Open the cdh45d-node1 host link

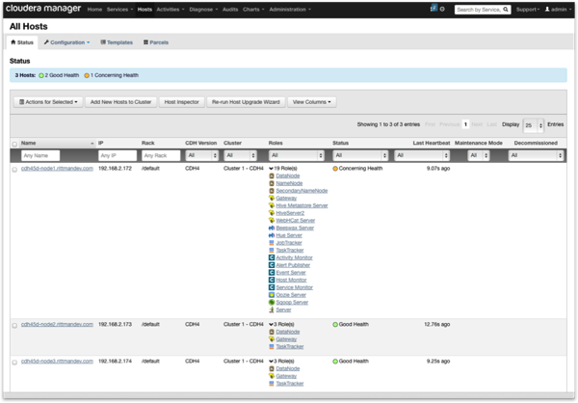(57, 169)
